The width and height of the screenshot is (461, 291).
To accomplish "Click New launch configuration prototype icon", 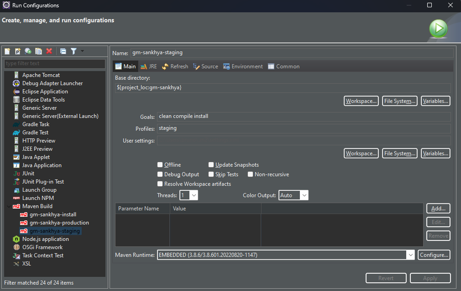I will (x=18, y=51).
